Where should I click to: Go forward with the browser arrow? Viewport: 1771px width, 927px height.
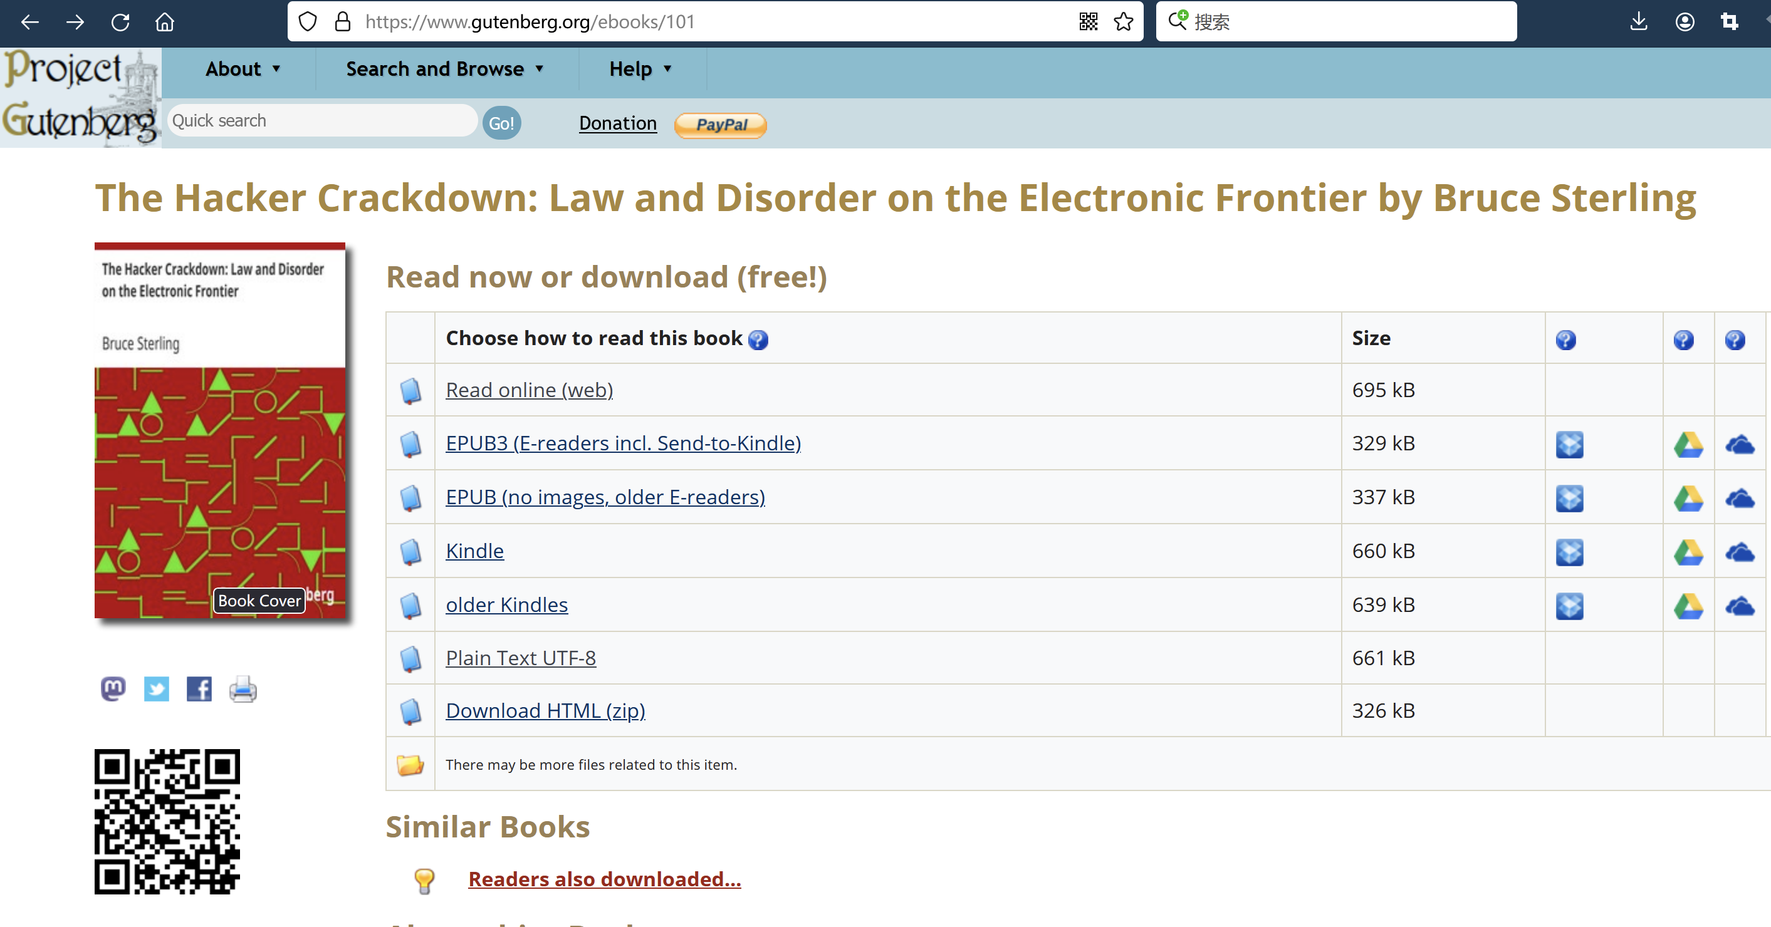75,22
